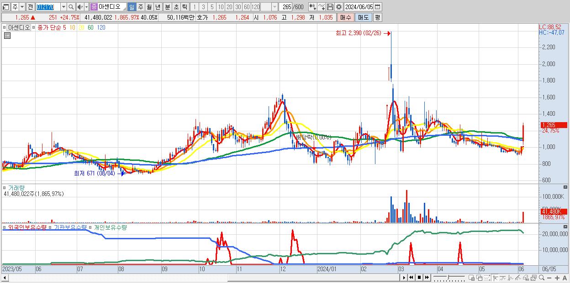
Task: Open the data table grid icon
Action: click(x=7, y=36)
